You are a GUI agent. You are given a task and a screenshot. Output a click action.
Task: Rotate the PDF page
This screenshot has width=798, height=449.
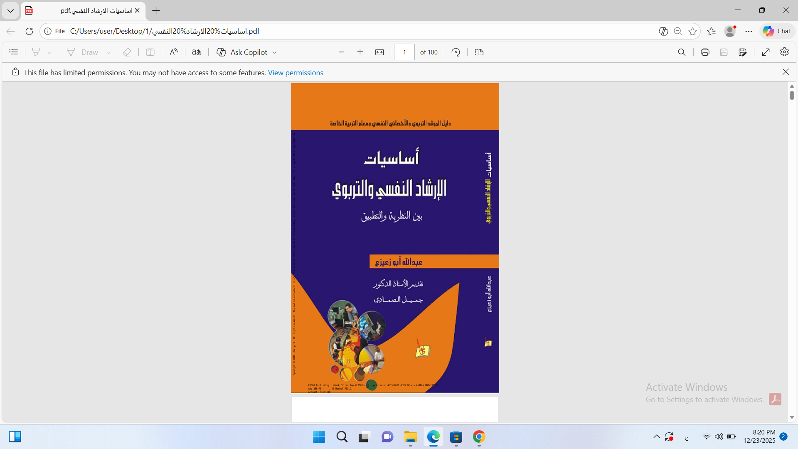click(x=456, y=52)
